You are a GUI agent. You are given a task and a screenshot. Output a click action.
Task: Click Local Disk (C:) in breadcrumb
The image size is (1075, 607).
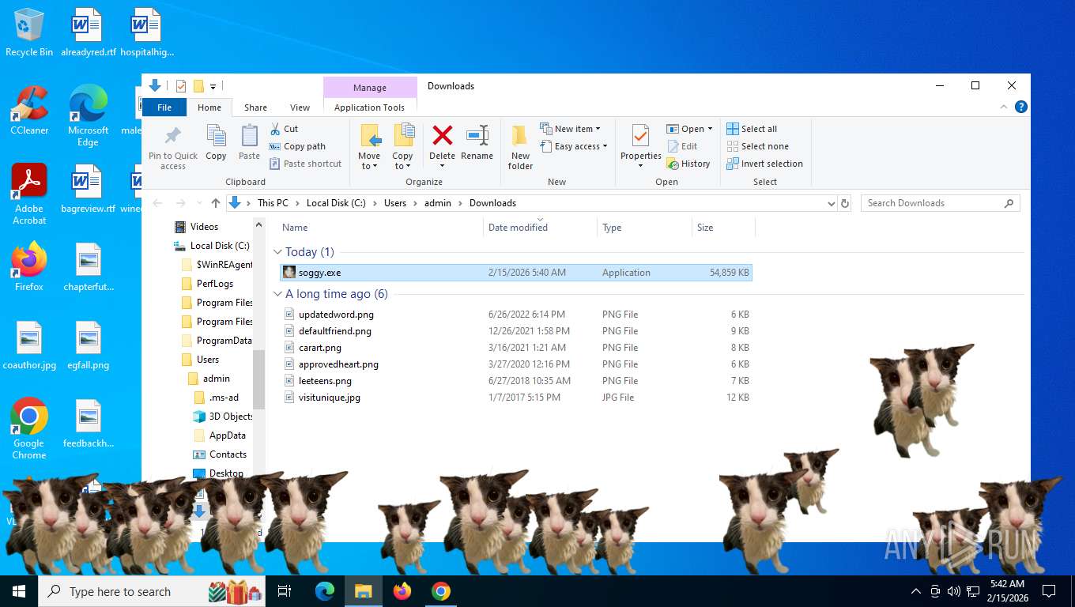(336, 203)
